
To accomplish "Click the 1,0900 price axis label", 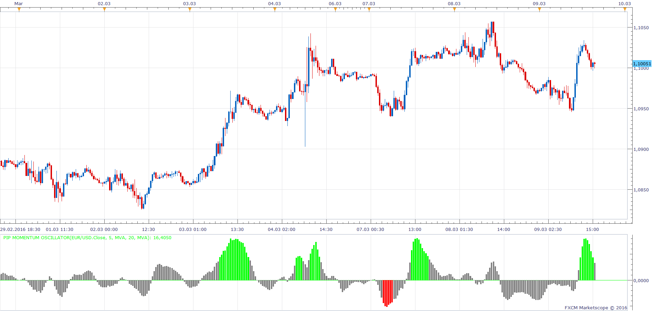I will click(x=641, y=149).
